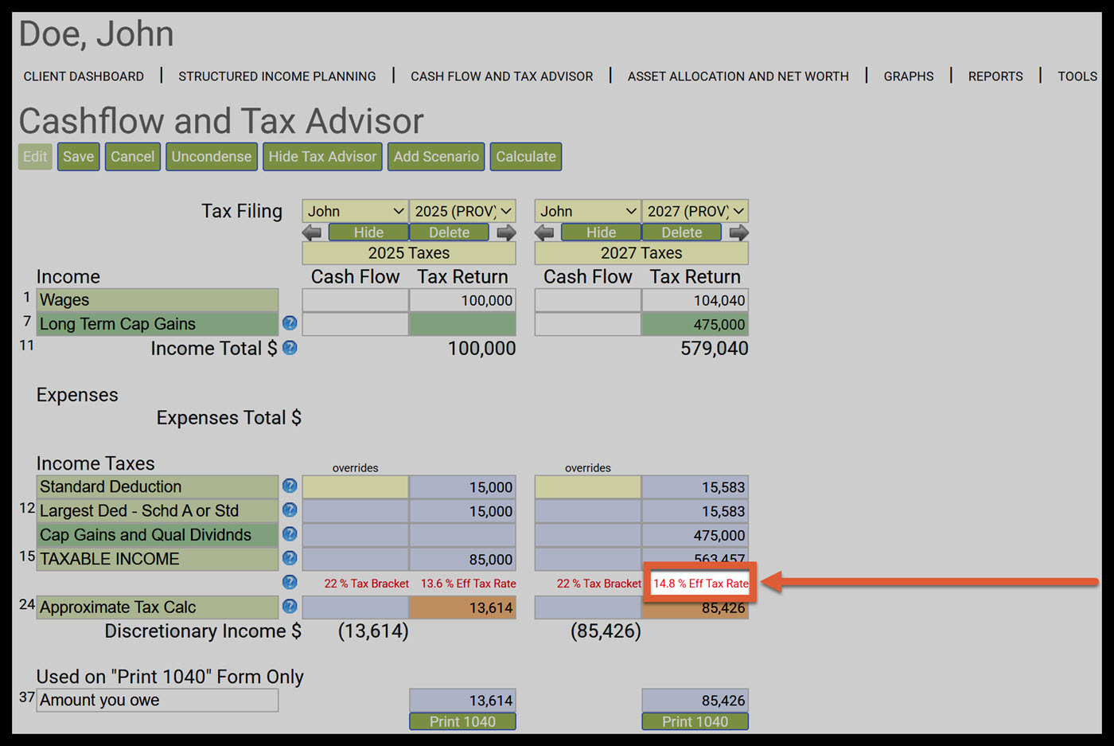Click the 2027 Taxes scenario header
The height and width of the screenshot is (746, 1114).
(x=641, y=253)
